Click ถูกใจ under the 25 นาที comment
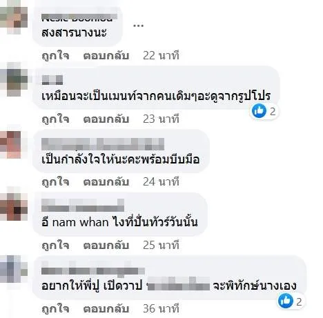 55,246
